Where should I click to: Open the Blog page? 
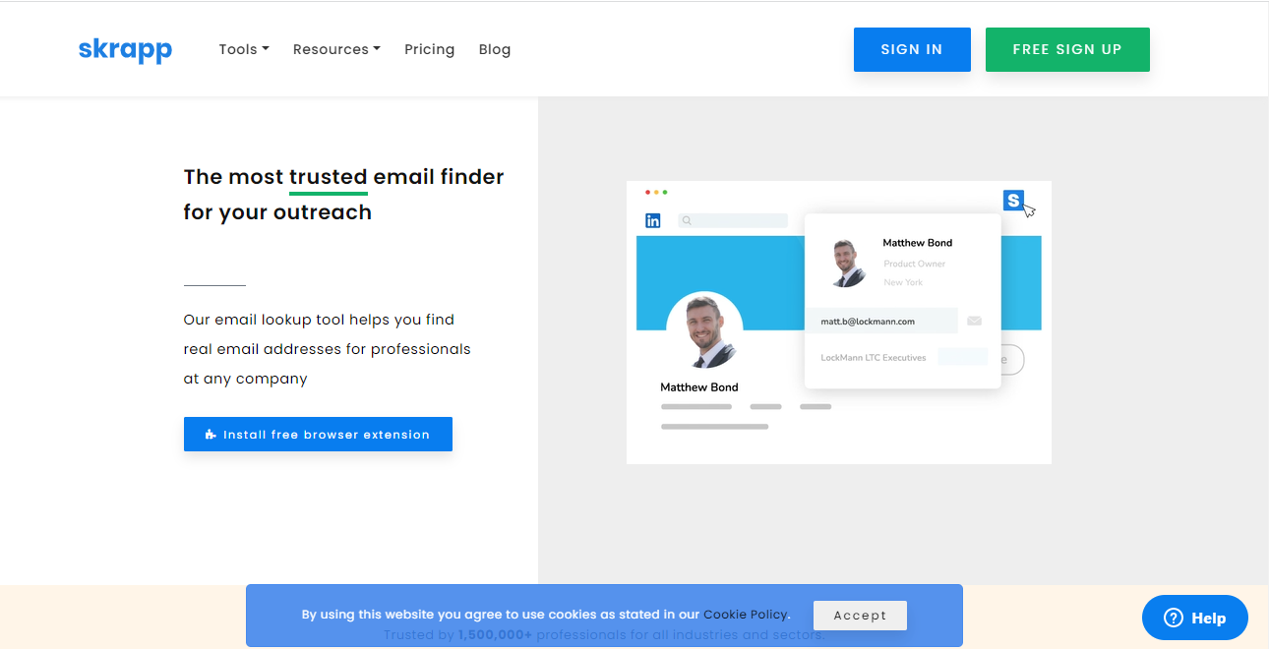(495, 49)
